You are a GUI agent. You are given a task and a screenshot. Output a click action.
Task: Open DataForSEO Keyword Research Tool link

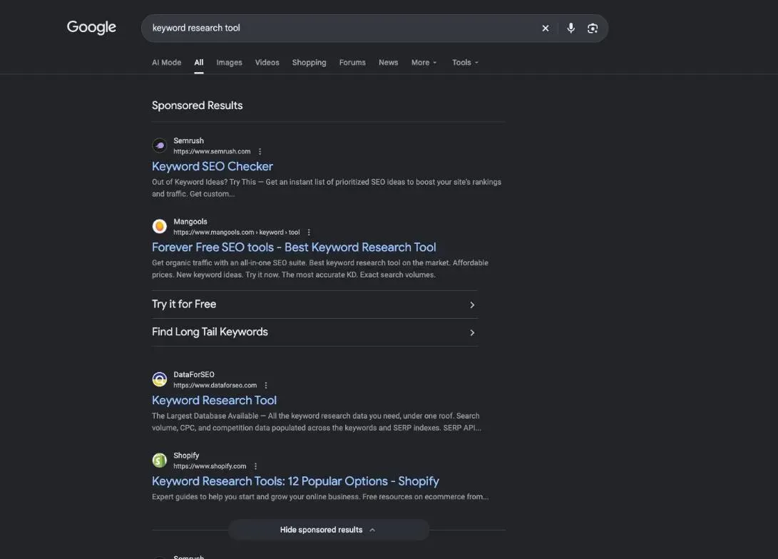pyautogui.click(x=215, y=400)
